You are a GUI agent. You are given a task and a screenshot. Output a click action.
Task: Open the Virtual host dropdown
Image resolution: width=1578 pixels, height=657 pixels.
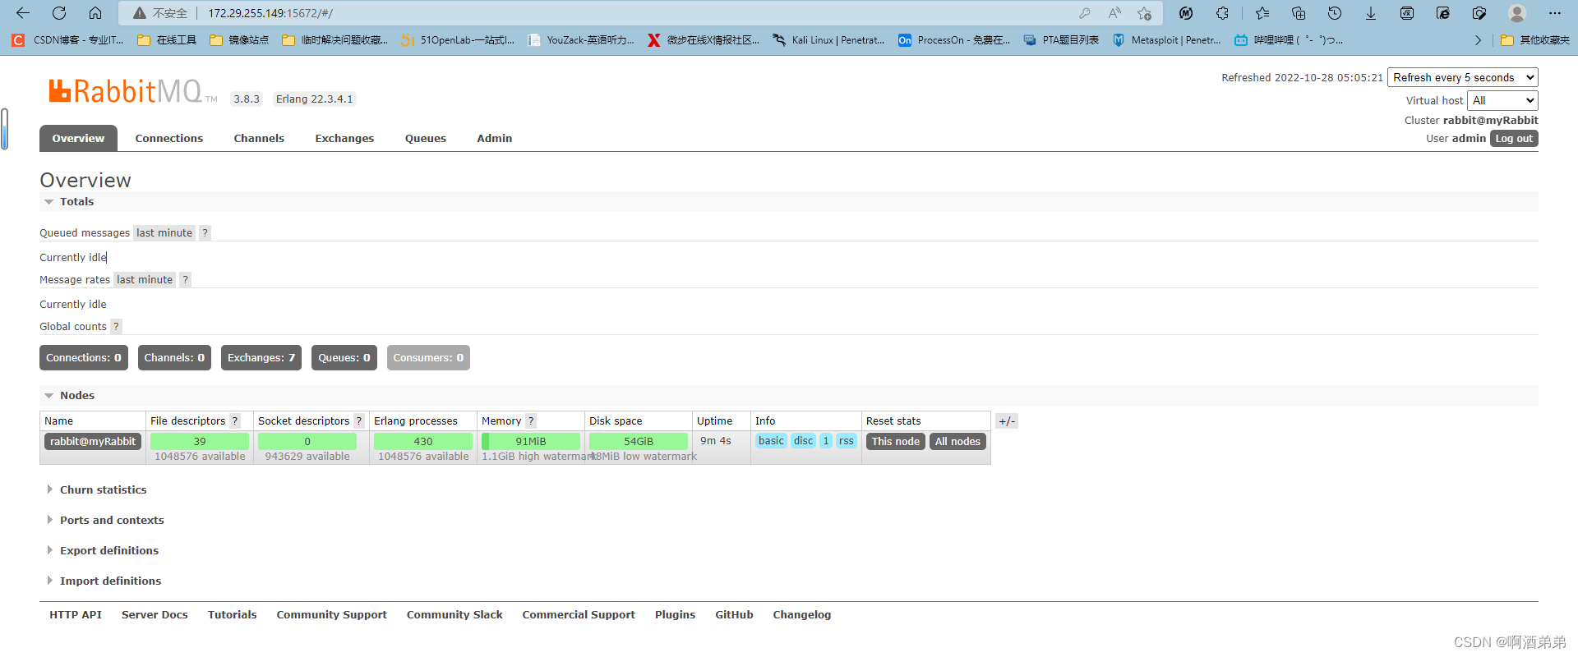tap(1502, 100)
